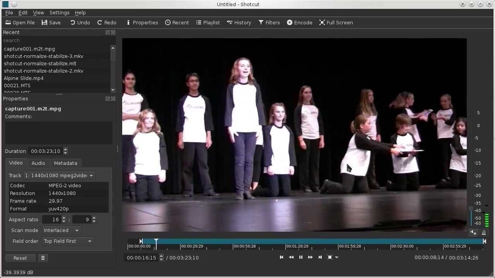
Task: Open the Properties panel from the toolbar
Action: pyautogui.click(x=142, y=22)
